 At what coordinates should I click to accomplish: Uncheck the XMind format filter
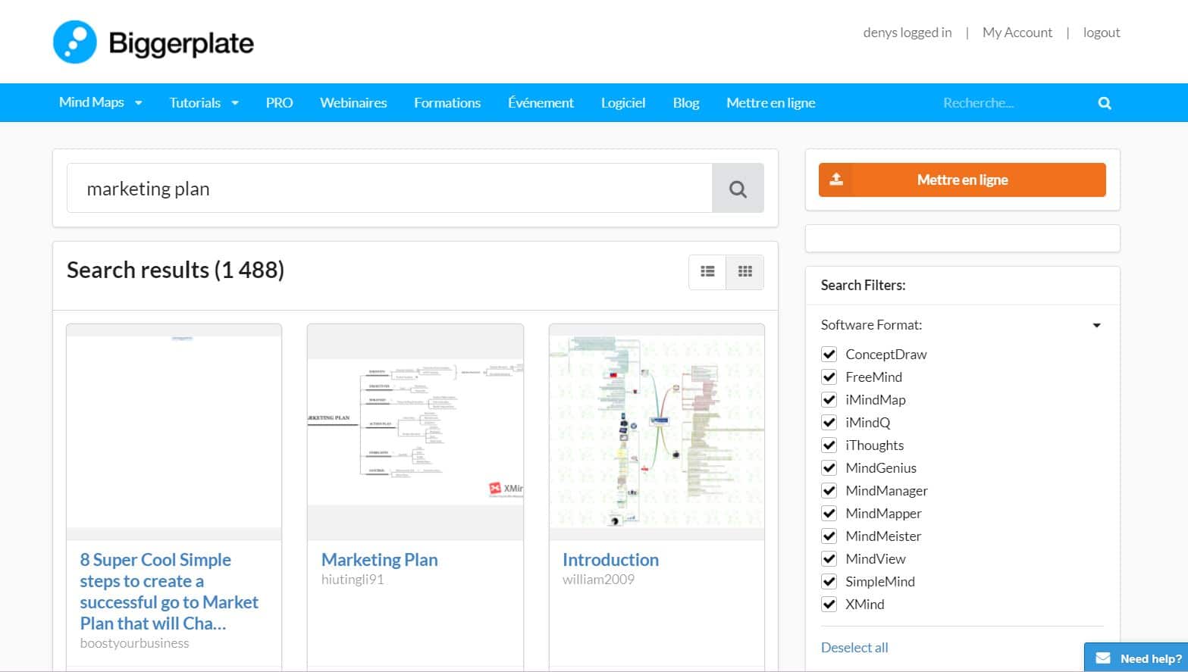click(x=829, y=604)
